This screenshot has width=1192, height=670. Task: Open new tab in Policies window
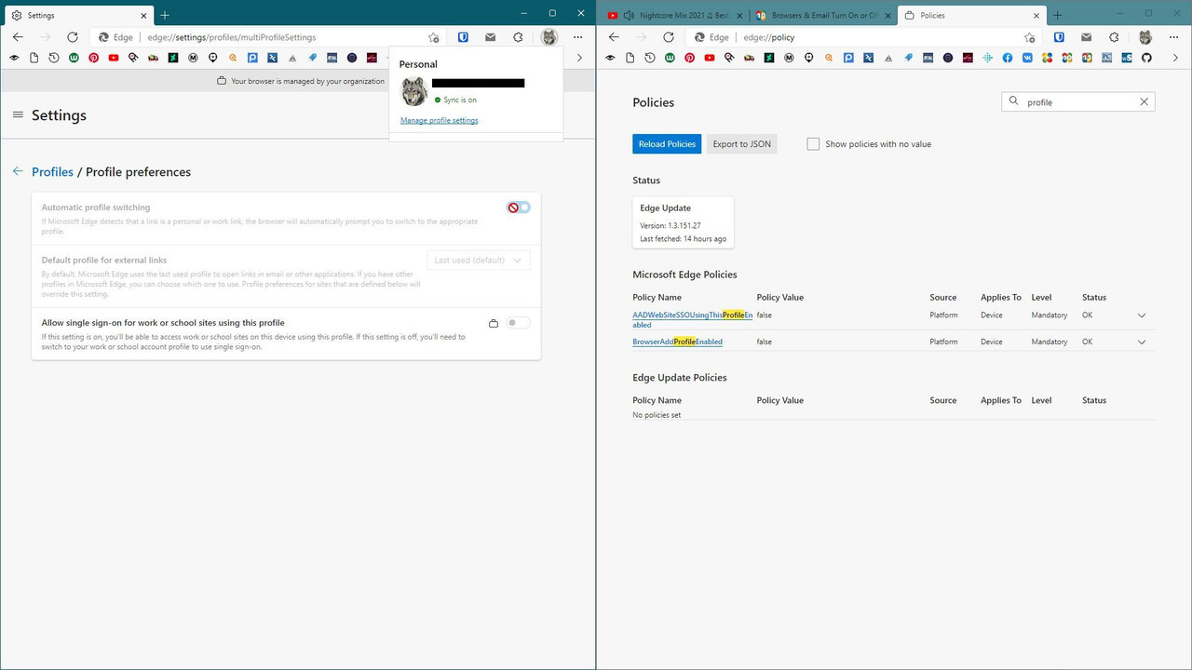click(1058, 15)
